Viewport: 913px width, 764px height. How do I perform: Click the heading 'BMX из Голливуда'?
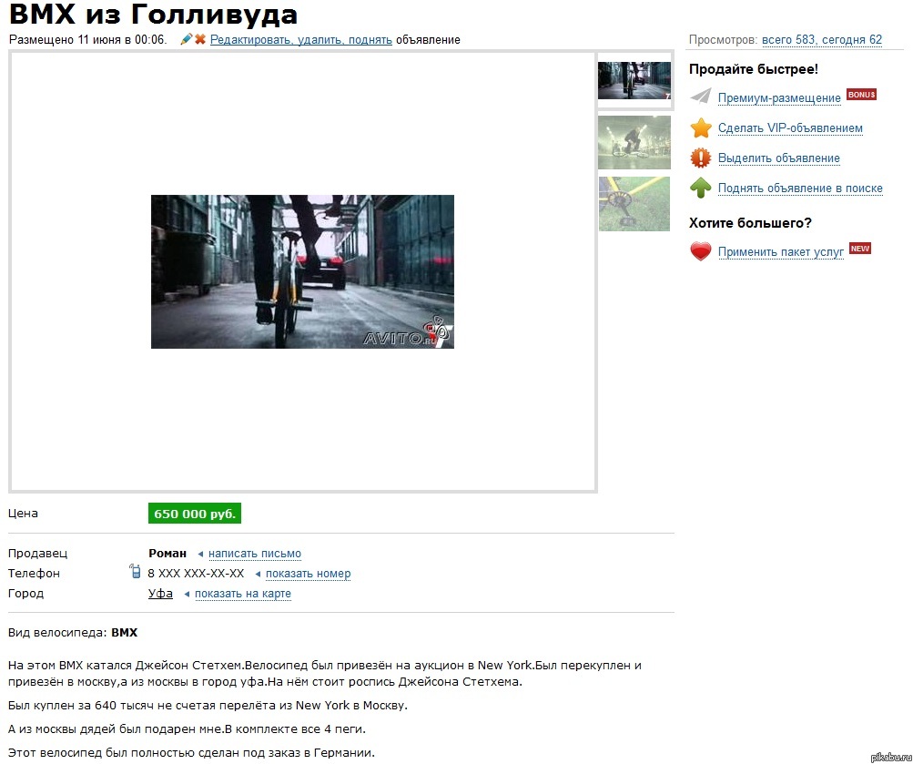(x=153, y=14)
